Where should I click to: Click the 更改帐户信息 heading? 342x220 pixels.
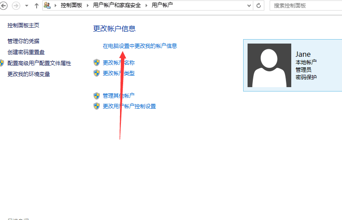(x=114, y=29)
